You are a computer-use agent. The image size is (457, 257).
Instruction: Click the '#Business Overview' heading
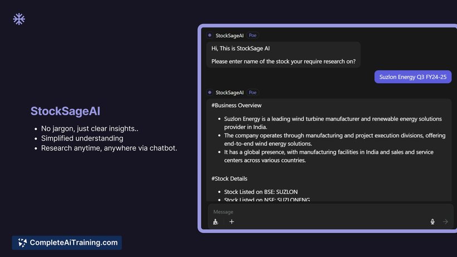(236, 105)
